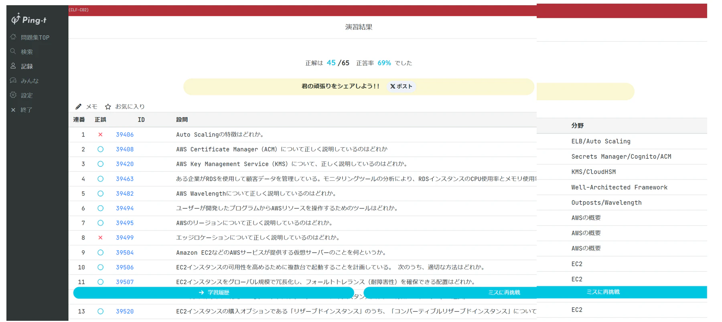Click the 正誤 column header
This screenshot has width=722, height=322.
[100, 119]
